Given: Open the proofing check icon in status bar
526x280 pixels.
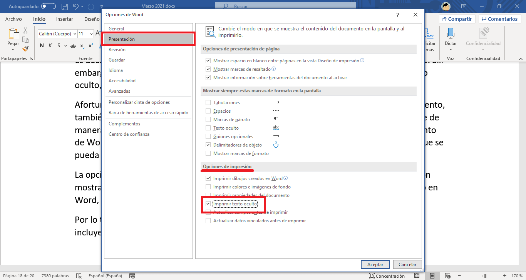Looking at the screenshot, I should pyautogui.click(x=79, y=276).
